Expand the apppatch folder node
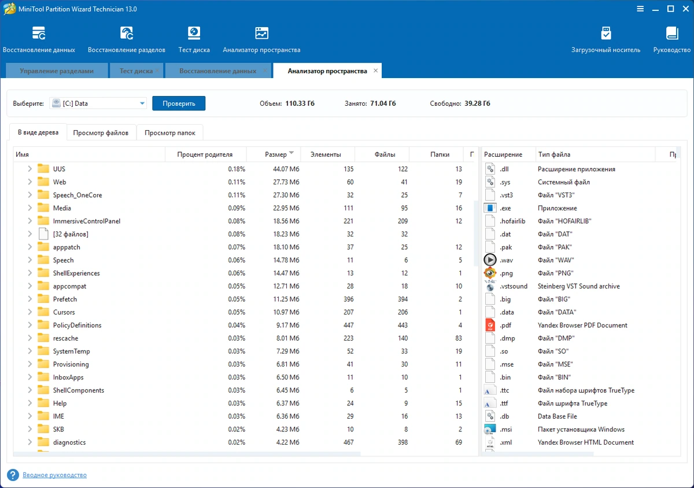Viewport: 694px width, 488px height. (x=30, y=247)
